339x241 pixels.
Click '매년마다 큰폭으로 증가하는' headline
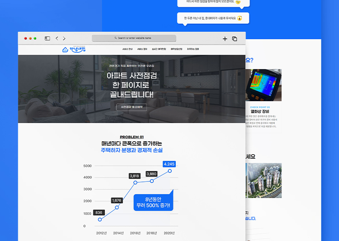pos(132,144)
